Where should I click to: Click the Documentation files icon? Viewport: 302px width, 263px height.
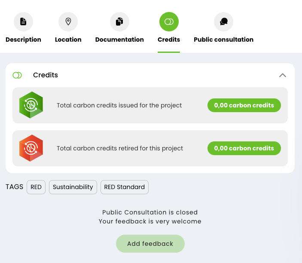point(119,21)
